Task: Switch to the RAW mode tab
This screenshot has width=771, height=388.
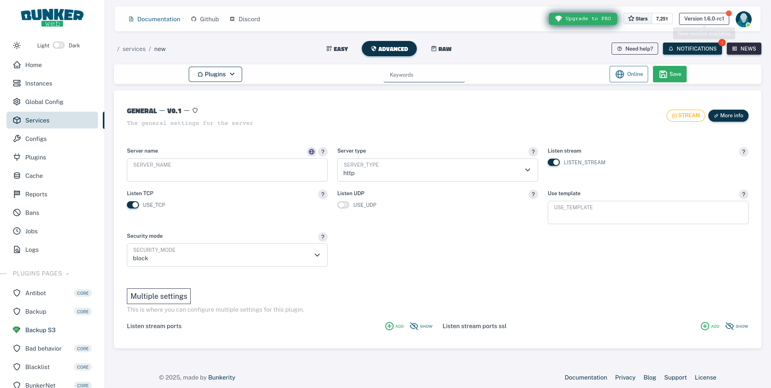Action: (x=441, y=49)
